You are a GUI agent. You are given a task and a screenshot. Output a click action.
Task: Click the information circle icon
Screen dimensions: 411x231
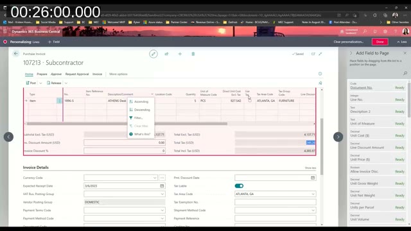point(320,74)
